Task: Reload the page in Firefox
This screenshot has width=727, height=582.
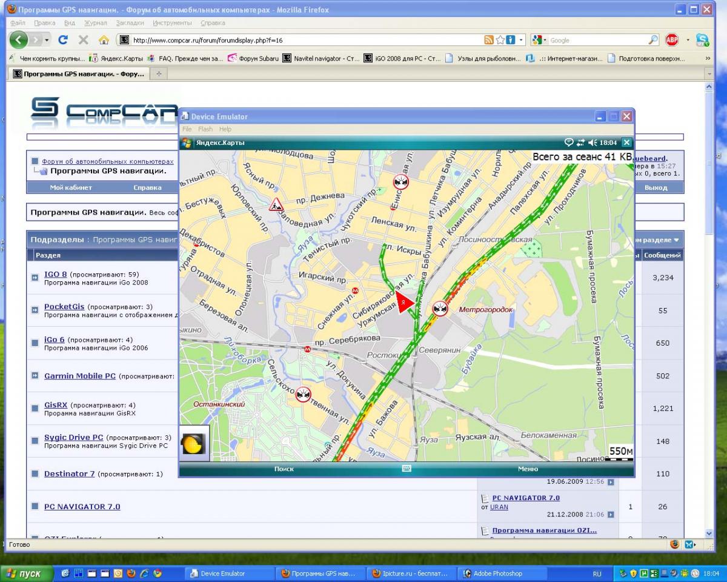Action: coord(62,40)
